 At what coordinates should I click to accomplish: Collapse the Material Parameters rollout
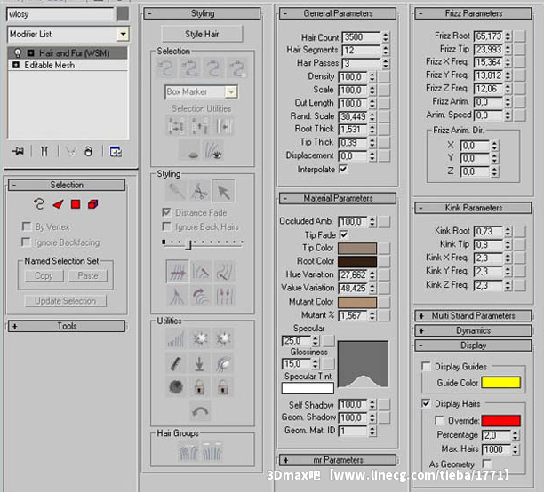(338, 198)
